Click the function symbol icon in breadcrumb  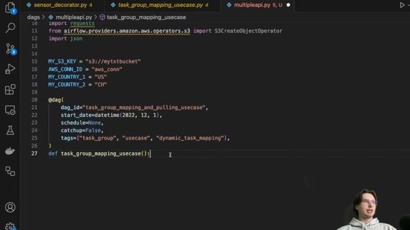click(102, 17)
